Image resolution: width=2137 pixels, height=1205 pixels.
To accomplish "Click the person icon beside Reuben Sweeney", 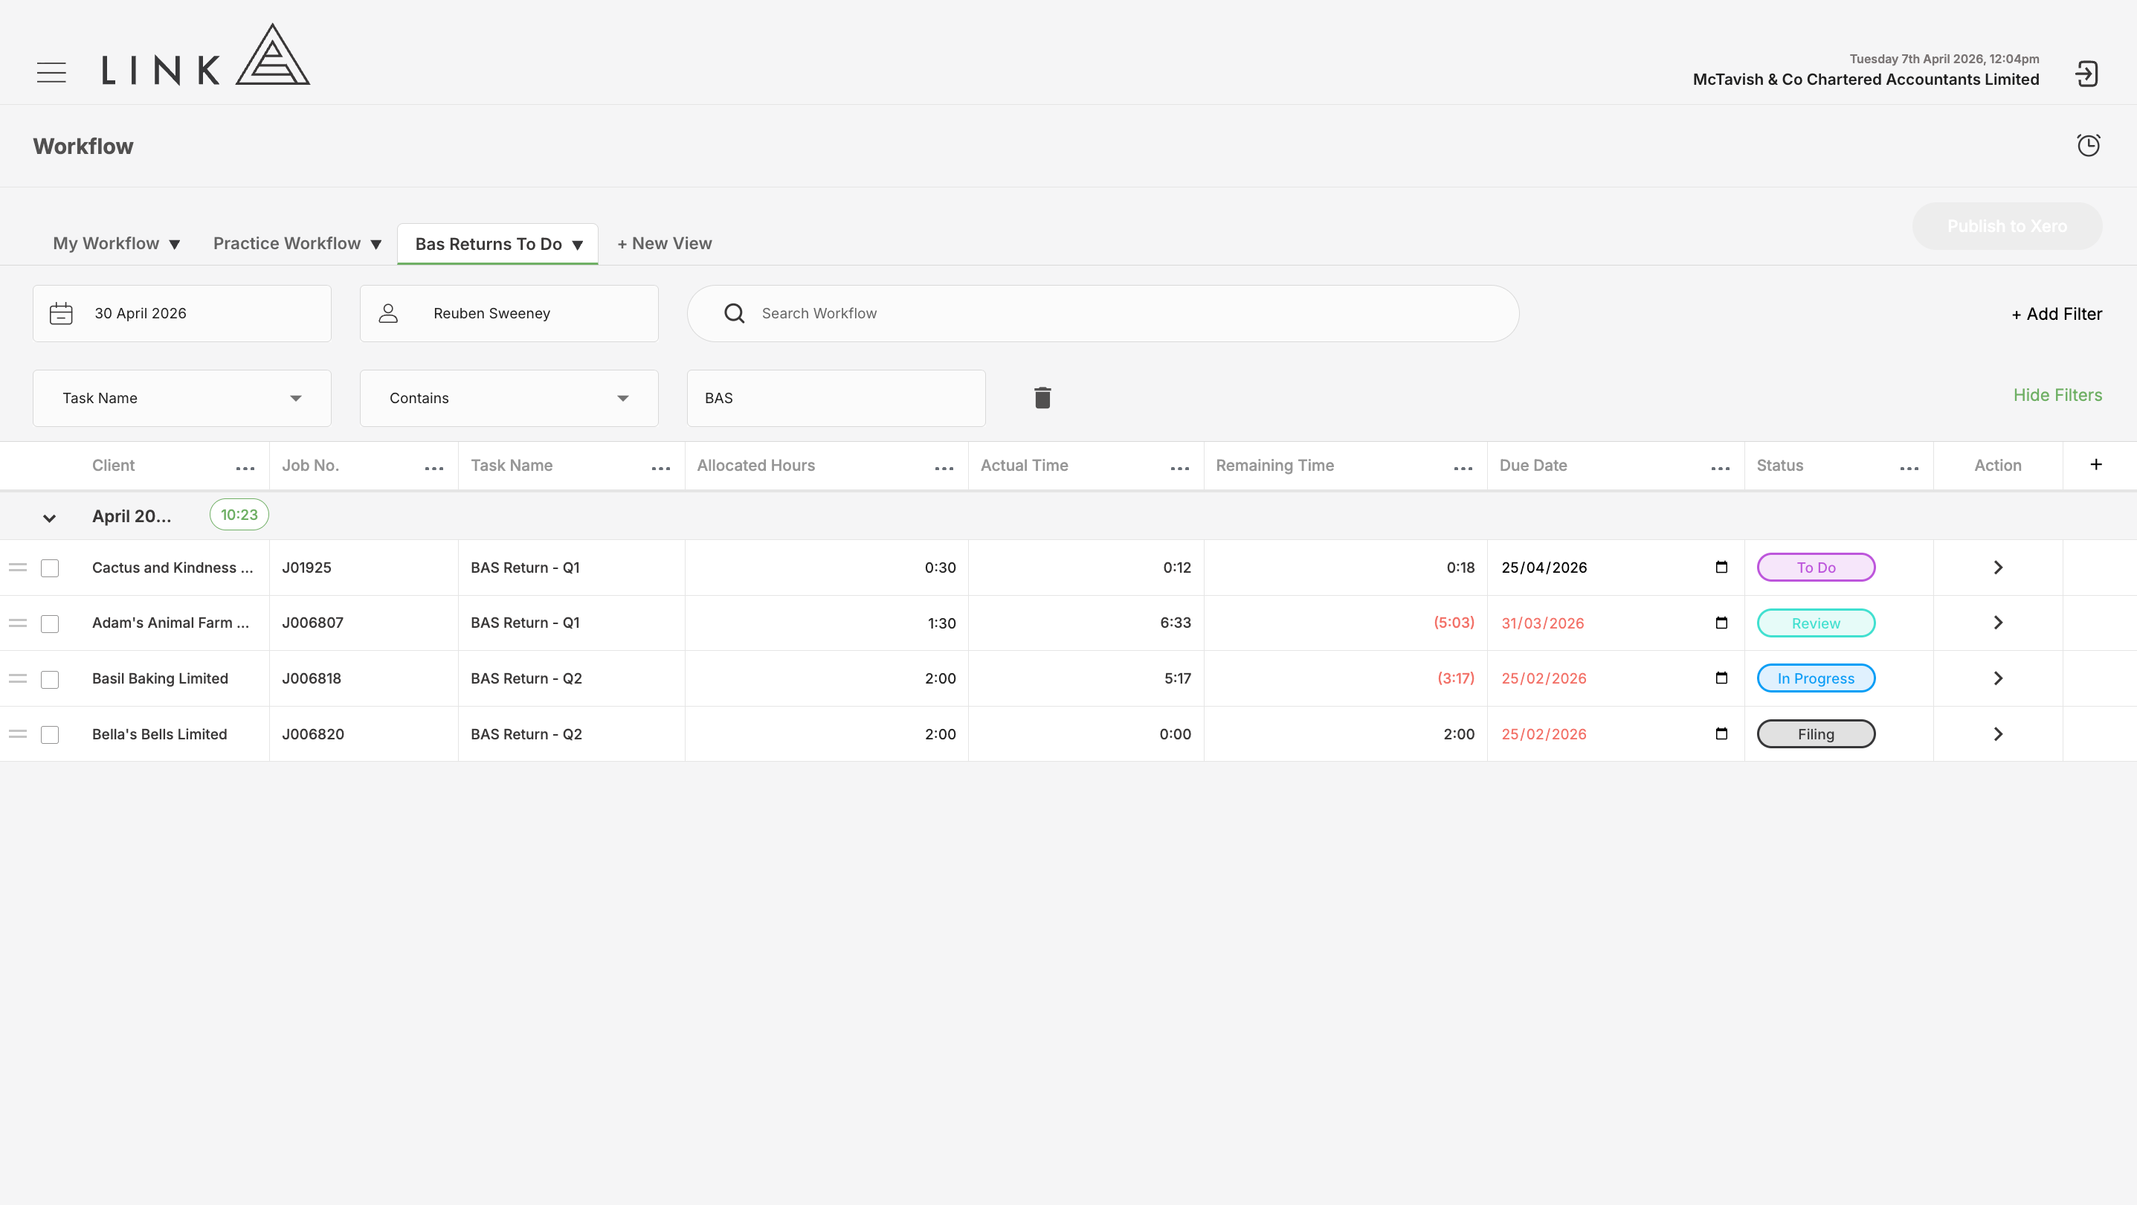I will coord(388,314).
